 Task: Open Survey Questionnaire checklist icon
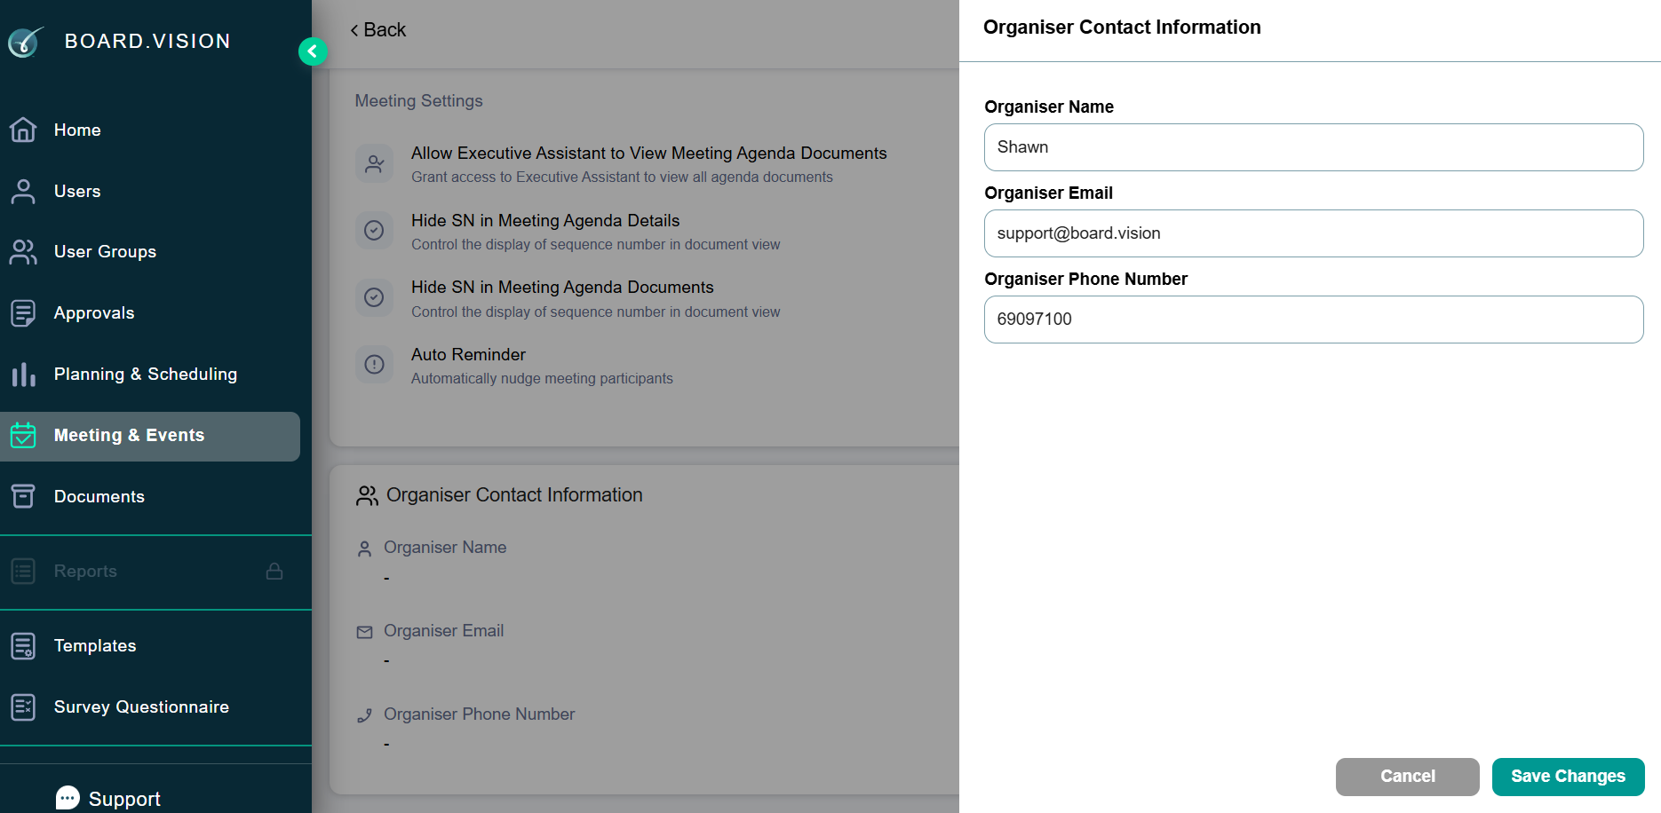click(x=23, y=707)
